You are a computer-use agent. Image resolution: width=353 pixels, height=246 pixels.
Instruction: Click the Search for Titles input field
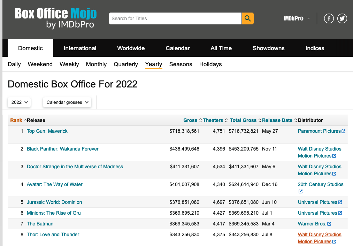coord(175,18)
